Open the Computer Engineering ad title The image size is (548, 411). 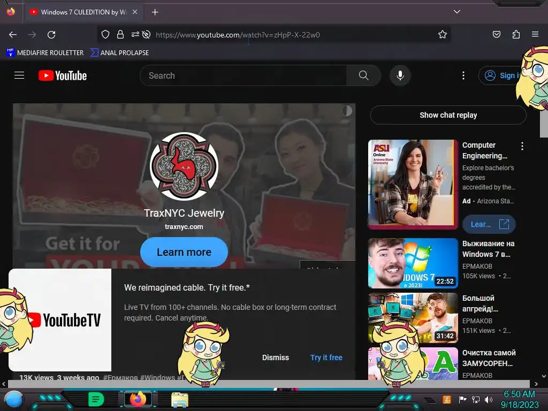click(484, 150)
